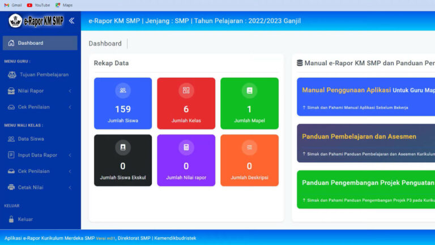Click the orange Jumlah Deskripsi card
The image size is (435, 245).
[249, 160]
